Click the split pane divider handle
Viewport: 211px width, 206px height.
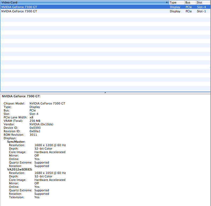point(105,93)
